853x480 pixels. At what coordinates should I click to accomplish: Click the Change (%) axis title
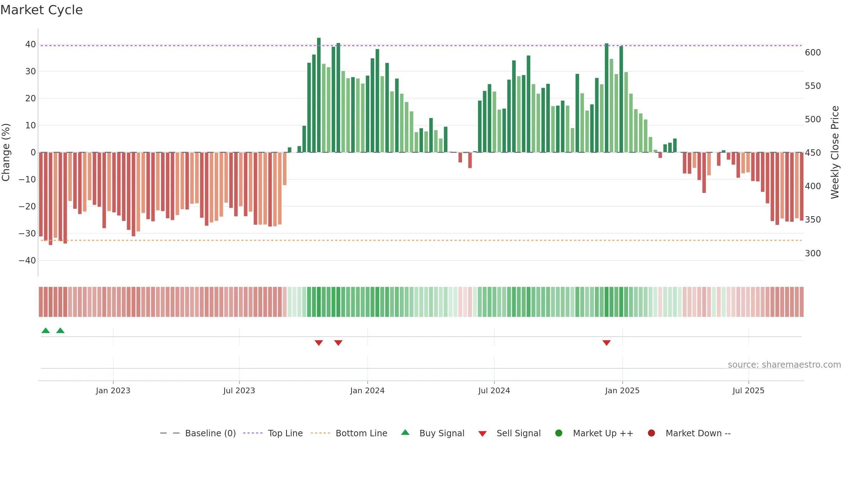click(6, 152)
